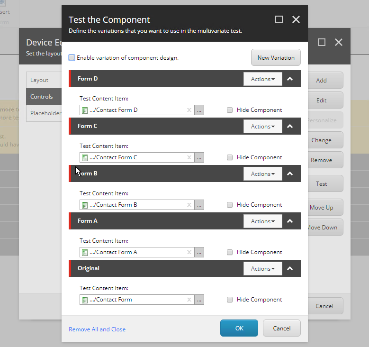This screenshot has width=369, height=347.
Task: Open Actions dropdown for Form D
Action: pos(262,79)
